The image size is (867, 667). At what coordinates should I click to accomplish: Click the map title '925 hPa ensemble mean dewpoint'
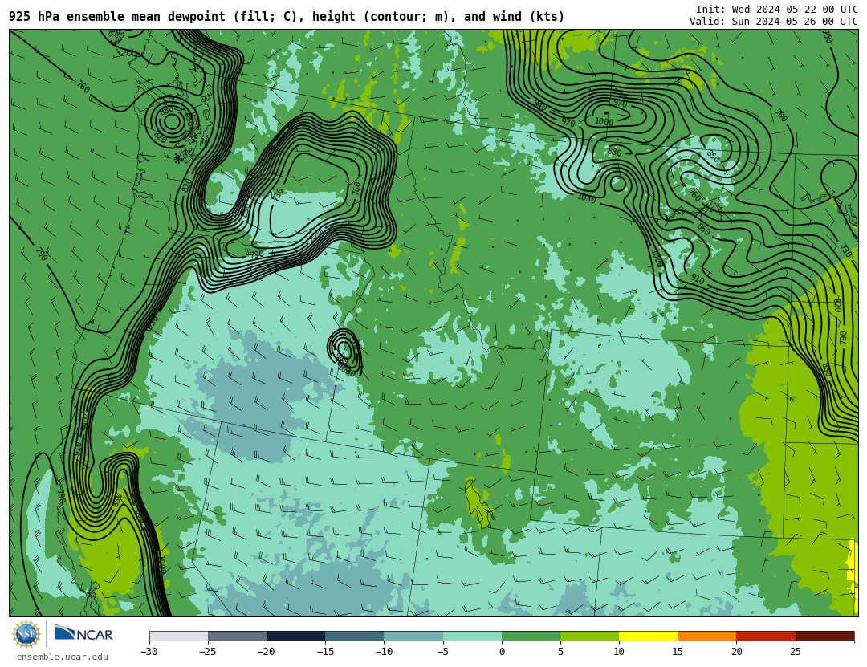pyautogui.click(x=117, y=17)
